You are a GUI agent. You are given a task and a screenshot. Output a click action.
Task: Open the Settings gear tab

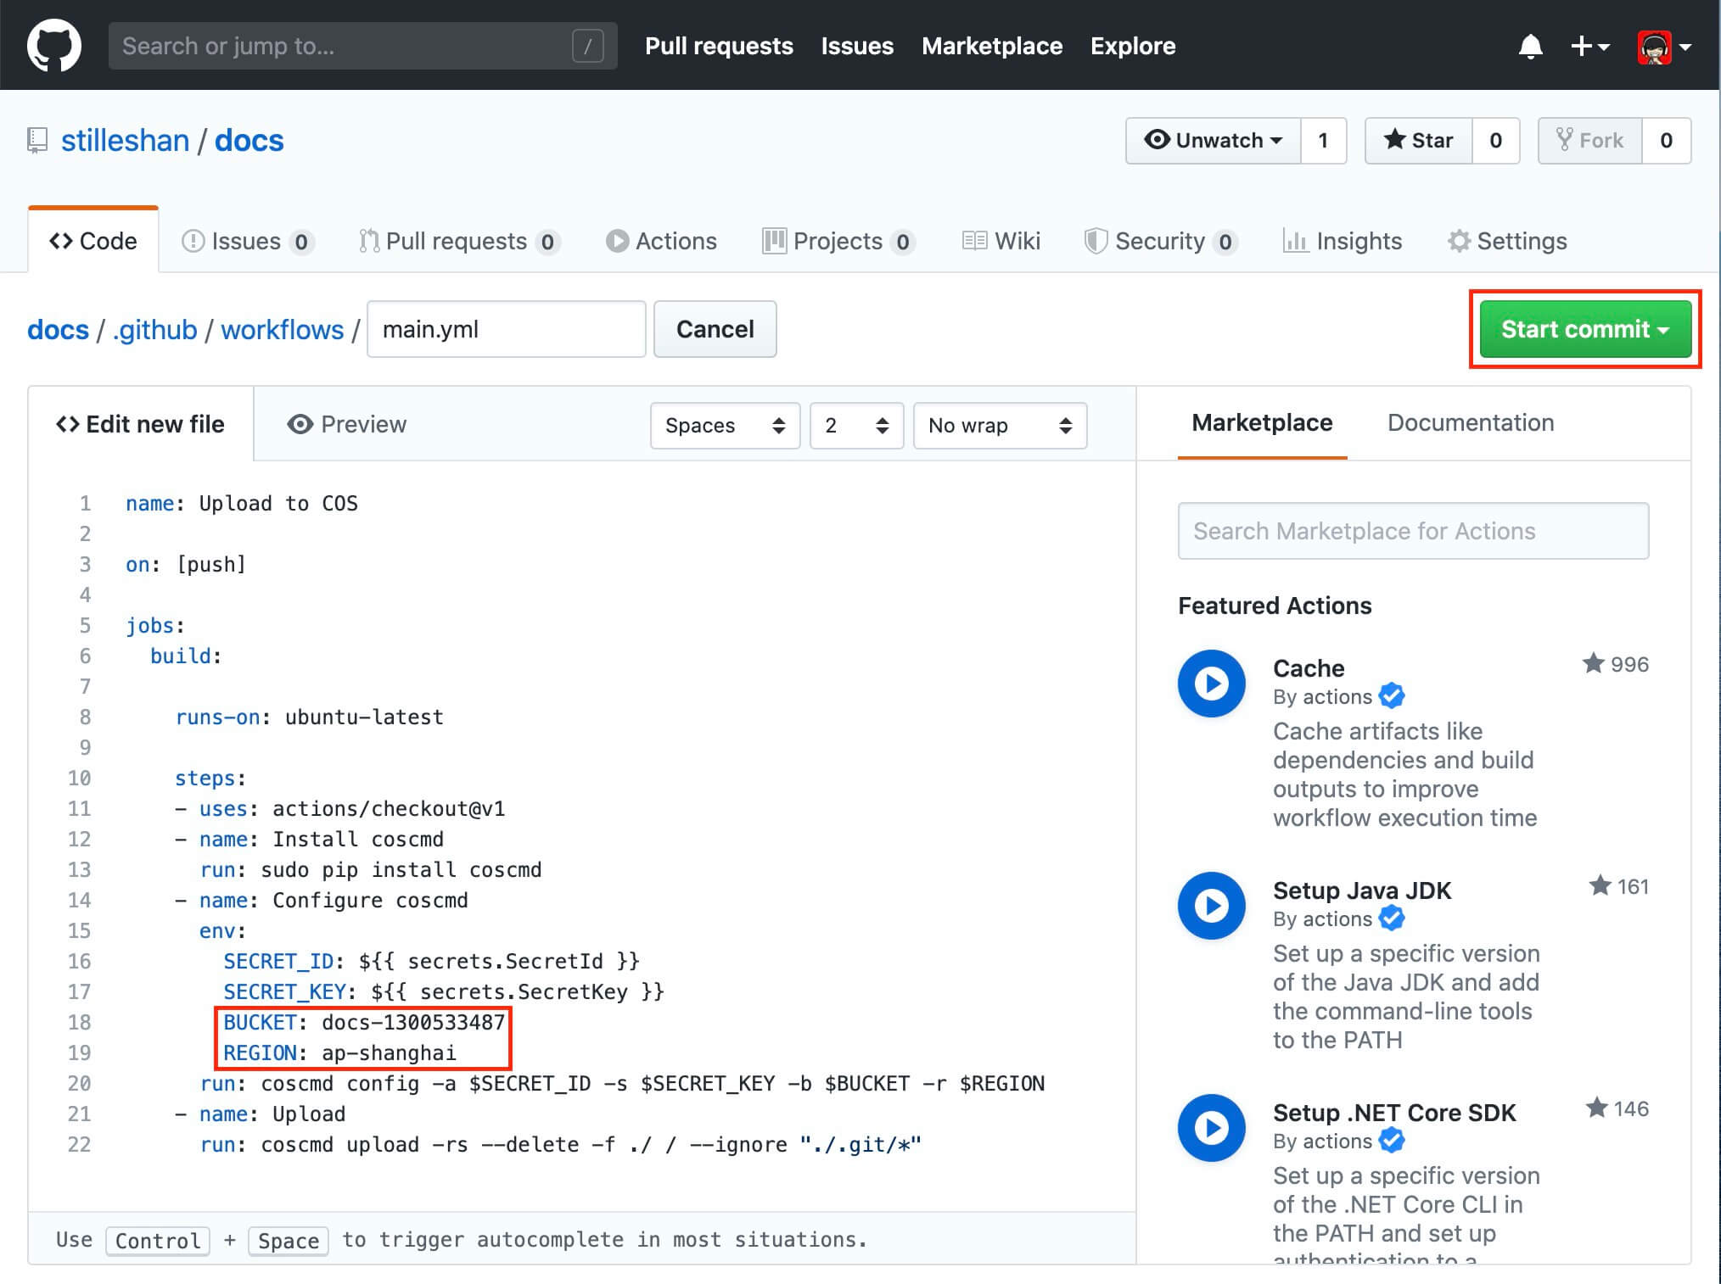pos(1507,242)
